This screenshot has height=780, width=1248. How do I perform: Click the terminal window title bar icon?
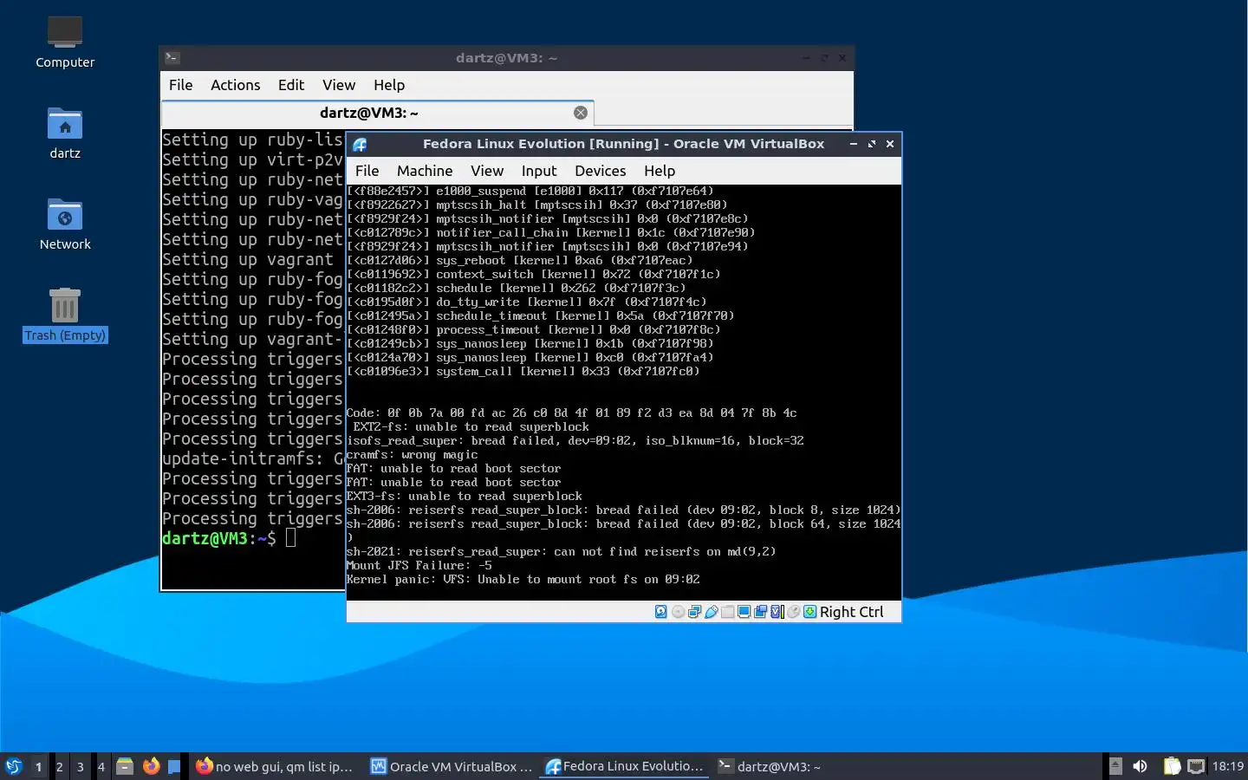coord(172,58)
